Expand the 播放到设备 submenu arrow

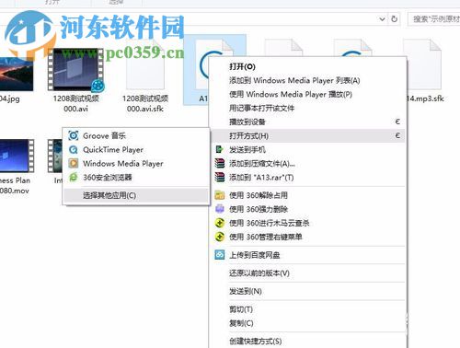pyautogui.click(x=397, y=122)
